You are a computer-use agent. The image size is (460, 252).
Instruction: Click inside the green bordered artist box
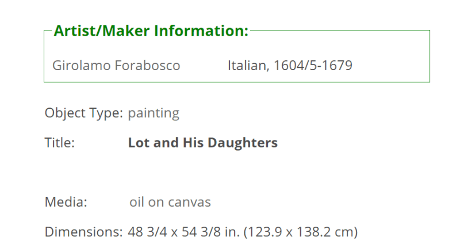pyautogui.click(x=237, y=56)
